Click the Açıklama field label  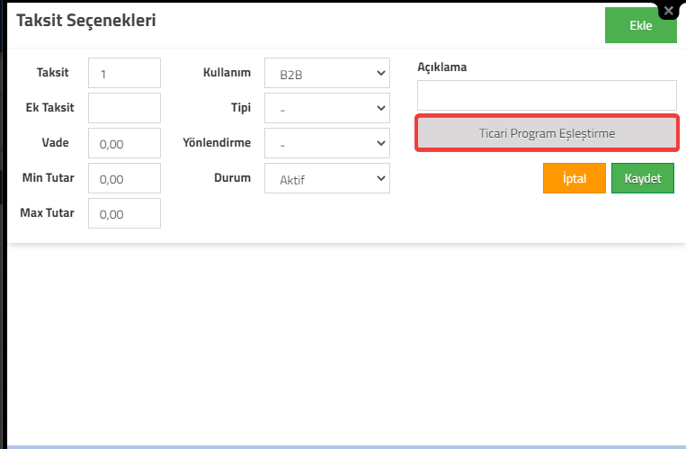pyautogui.click(x=441, y=67)
